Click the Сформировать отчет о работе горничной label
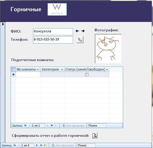 click(50, 135)
